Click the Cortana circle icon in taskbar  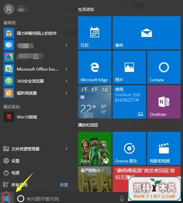pos(21,199)
